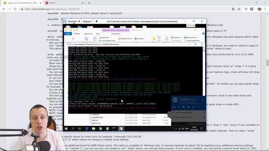Screen dimensions: 269x151
Task: Click Скопировать путь in the ribbon
Action: (x=107, y=41)
